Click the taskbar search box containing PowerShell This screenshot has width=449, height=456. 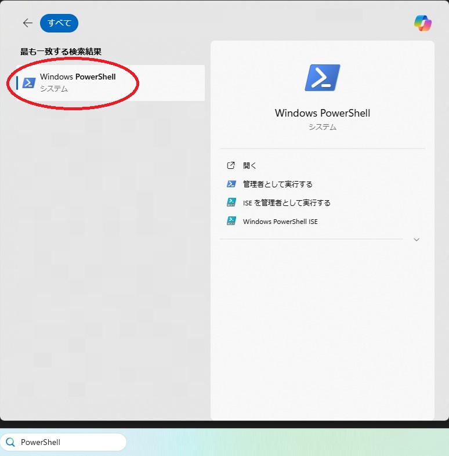coord(63,442)
